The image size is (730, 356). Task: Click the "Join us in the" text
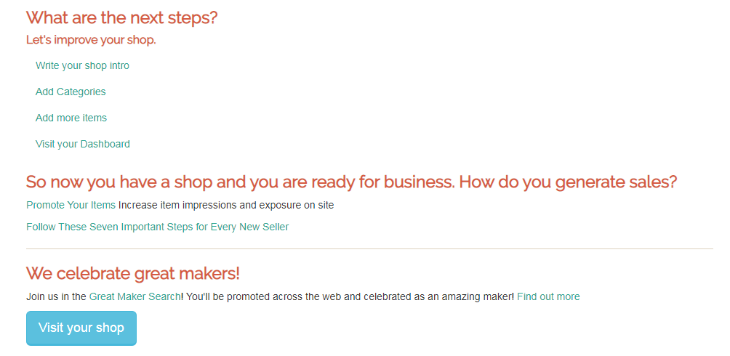57,296
